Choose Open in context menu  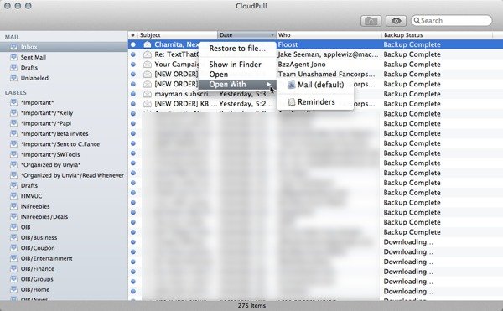(x=237, y=75)
